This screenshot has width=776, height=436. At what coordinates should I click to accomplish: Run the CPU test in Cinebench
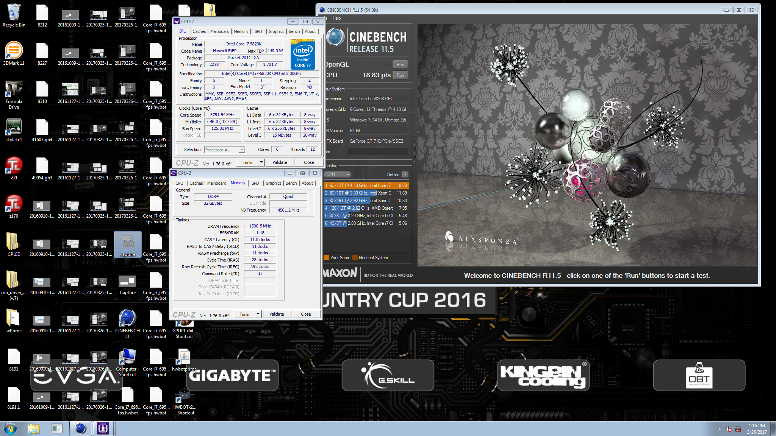point(400,75)
